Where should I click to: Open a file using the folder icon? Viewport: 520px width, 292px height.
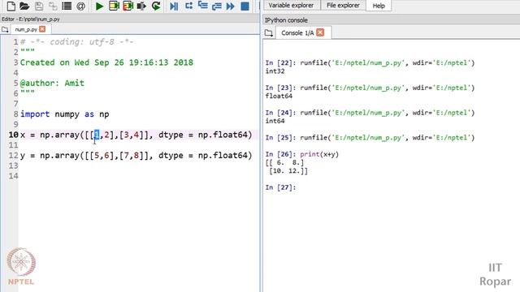pyautogui.click(x=24, y=6)
